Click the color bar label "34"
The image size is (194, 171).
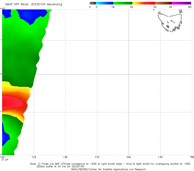tap(131, 7)
